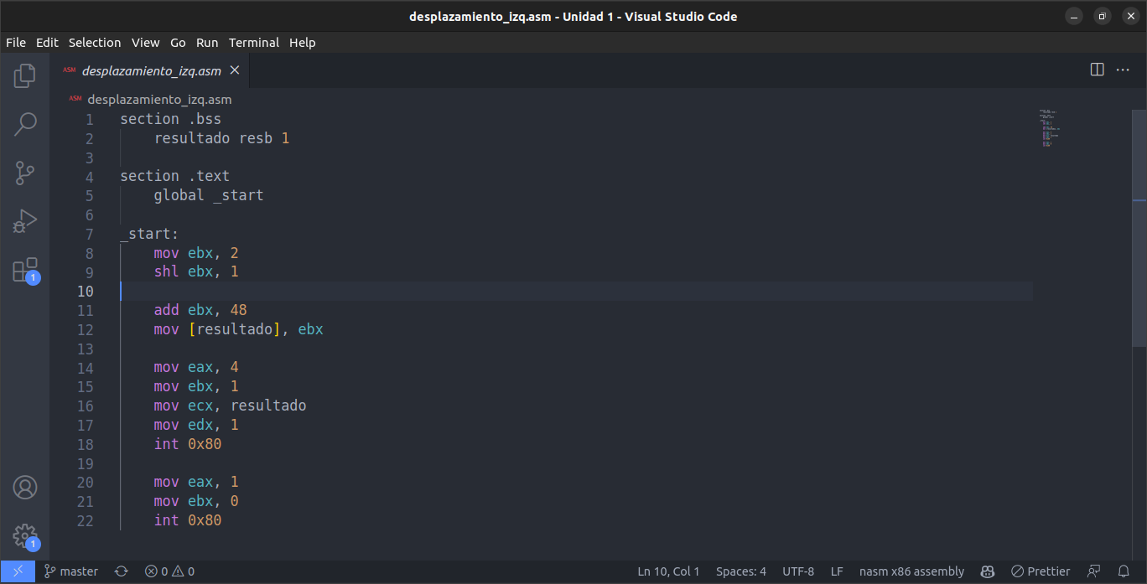Image resolution: width=1147 pixels, height=584 pixels.
Task: Switch branch via master in status bar
Action: 71,571
